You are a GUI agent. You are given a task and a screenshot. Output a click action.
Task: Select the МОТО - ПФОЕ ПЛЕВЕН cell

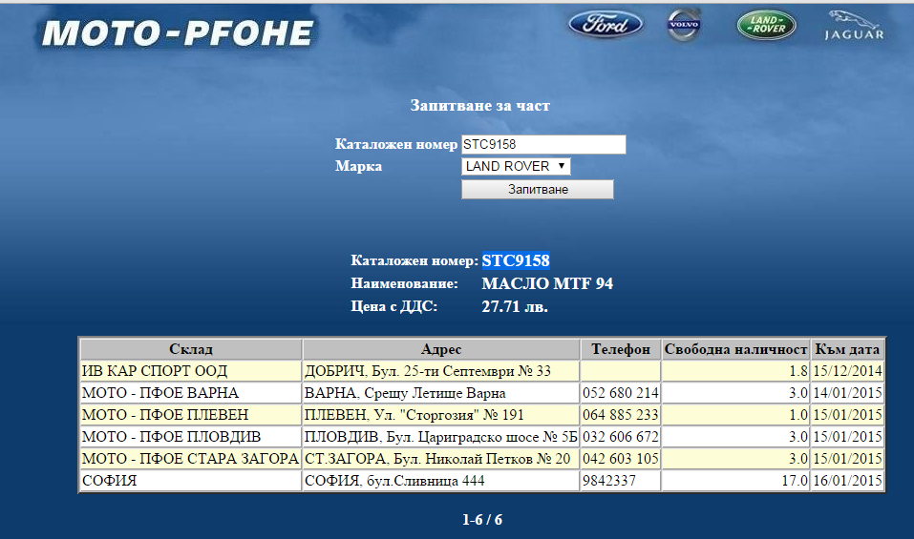pyautogui.click(x=191, y=415)
